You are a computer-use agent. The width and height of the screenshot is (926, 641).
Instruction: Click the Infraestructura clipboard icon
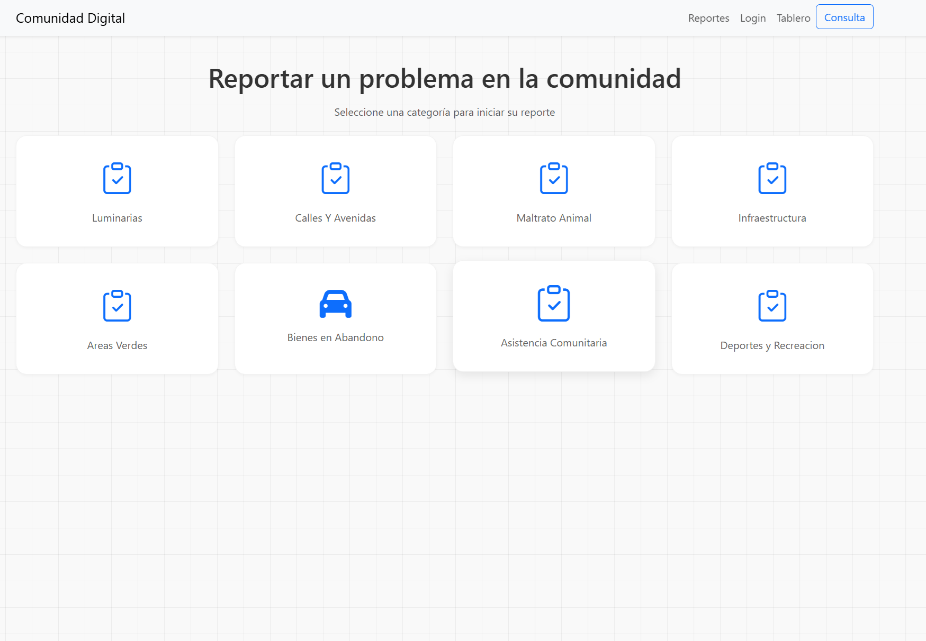[x=772, y=178]
